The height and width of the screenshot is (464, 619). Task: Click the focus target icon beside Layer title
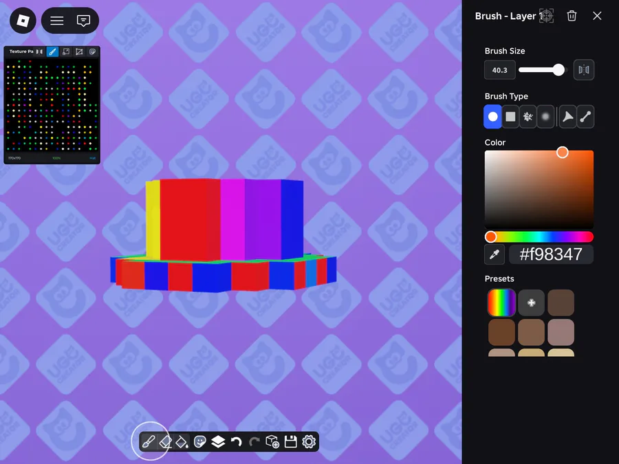click(x=546, y=16)
